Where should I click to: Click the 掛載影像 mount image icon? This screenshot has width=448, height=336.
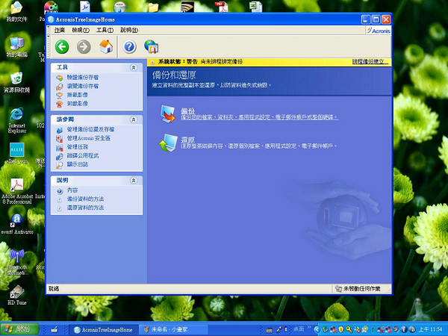point(60,95)
